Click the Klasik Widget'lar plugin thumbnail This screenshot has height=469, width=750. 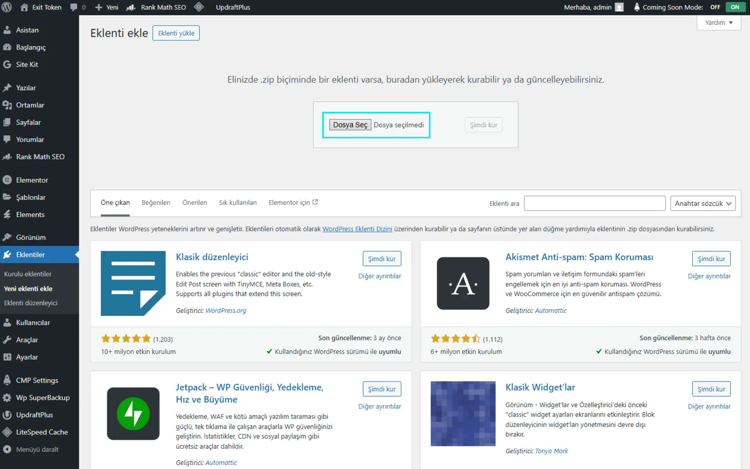pos(463,414)
